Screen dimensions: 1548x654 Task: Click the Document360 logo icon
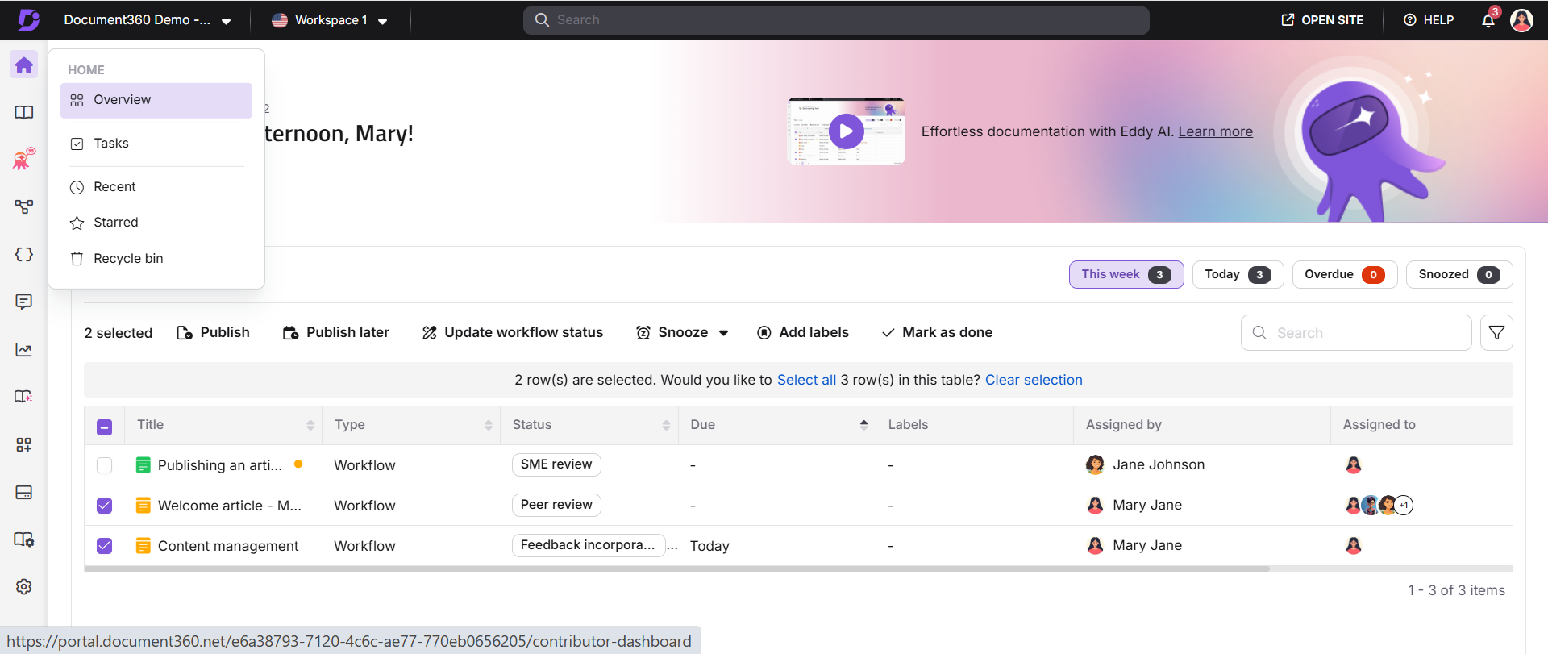coord(28,19)
